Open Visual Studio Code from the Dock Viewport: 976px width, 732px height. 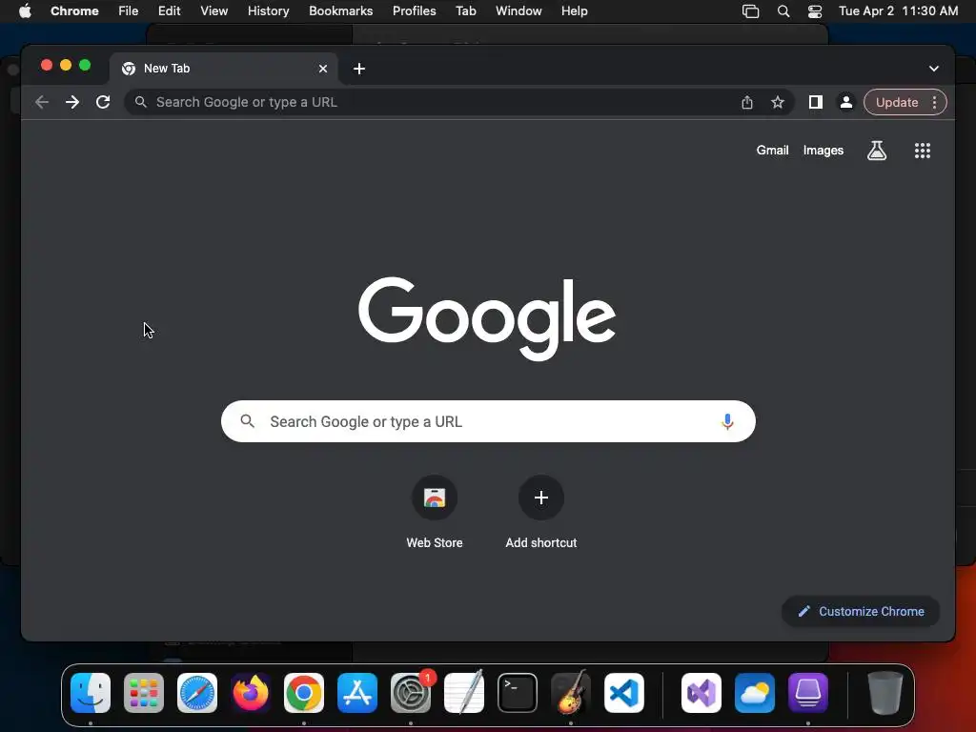click(x=624, y=693)
